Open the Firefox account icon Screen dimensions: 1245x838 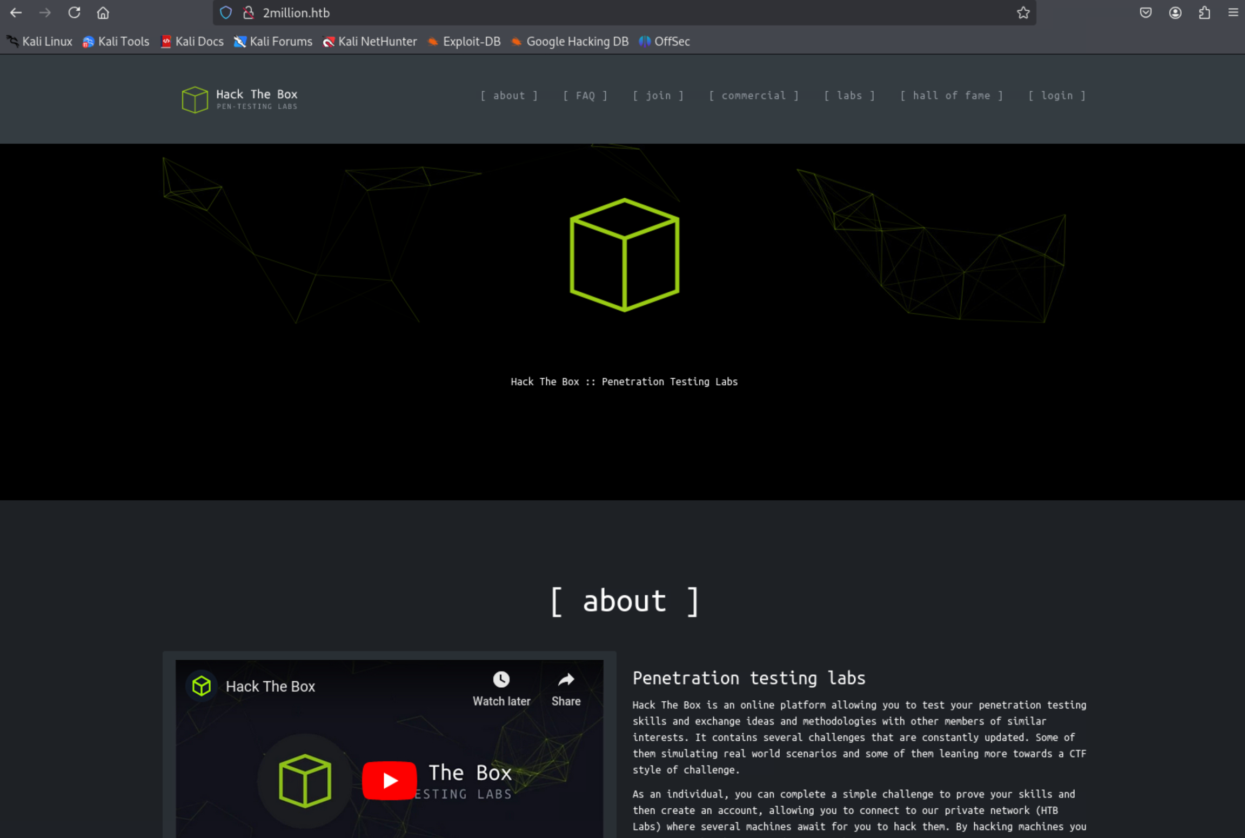click(1175, 13)
